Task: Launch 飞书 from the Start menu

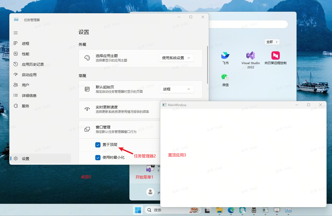Action: (x=225, y=58)
